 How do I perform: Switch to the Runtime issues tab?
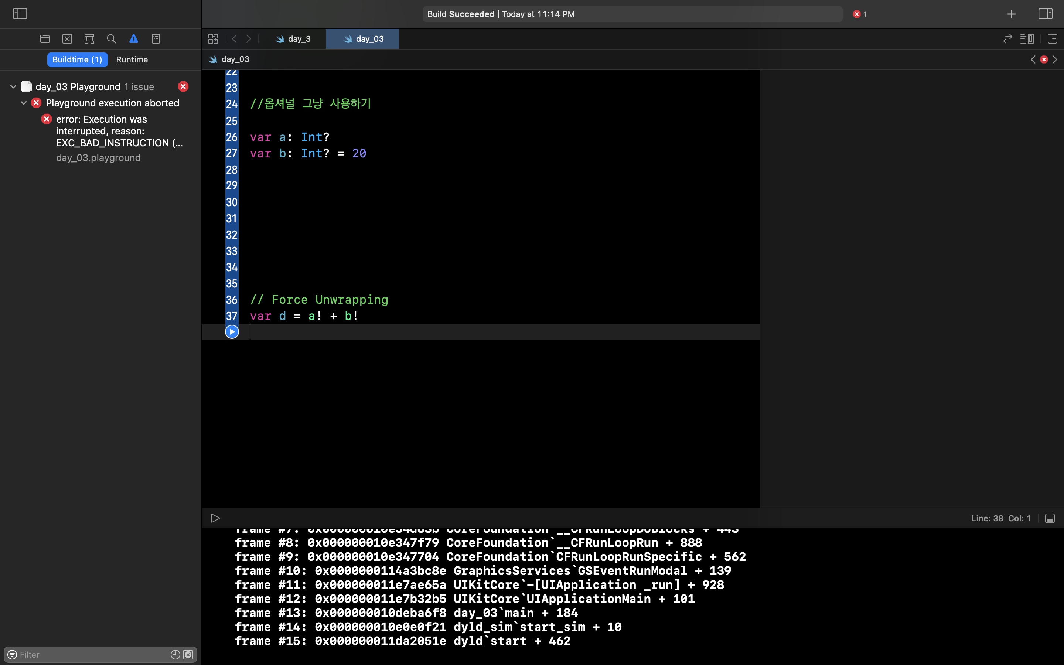[x=132, y=59]
